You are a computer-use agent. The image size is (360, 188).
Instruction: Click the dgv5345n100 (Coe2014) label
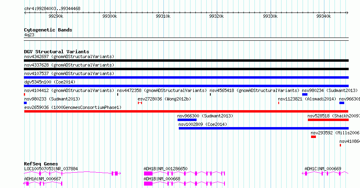click(50, 82)
